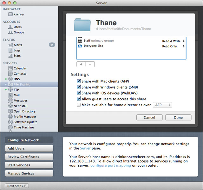Select the Start Services step
203x190 pixels.
29,165
